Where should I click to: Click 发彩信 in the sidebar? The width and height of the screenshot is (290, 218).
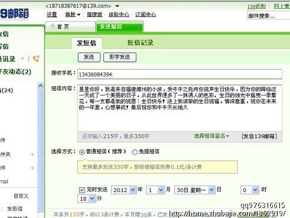click(15, 209)
